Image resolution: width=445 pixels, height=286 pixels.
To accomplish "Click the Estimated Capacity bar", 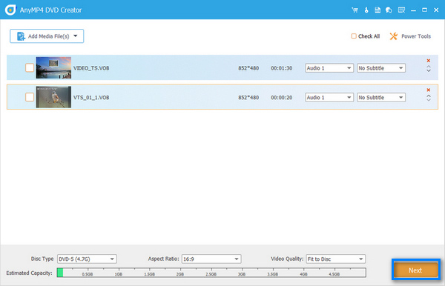I will (x=211, y=273).
